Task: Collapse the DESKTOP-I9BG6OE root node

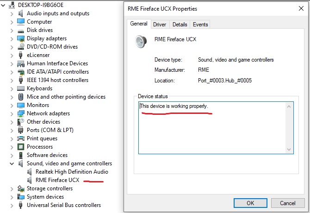Action: (x=4, y=5)
